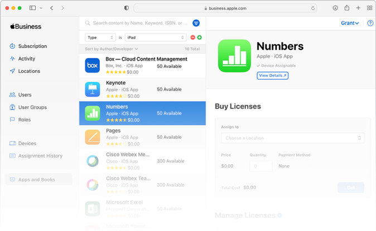
Task: Click the User Groups icon
Action: (x=12, y=107)
